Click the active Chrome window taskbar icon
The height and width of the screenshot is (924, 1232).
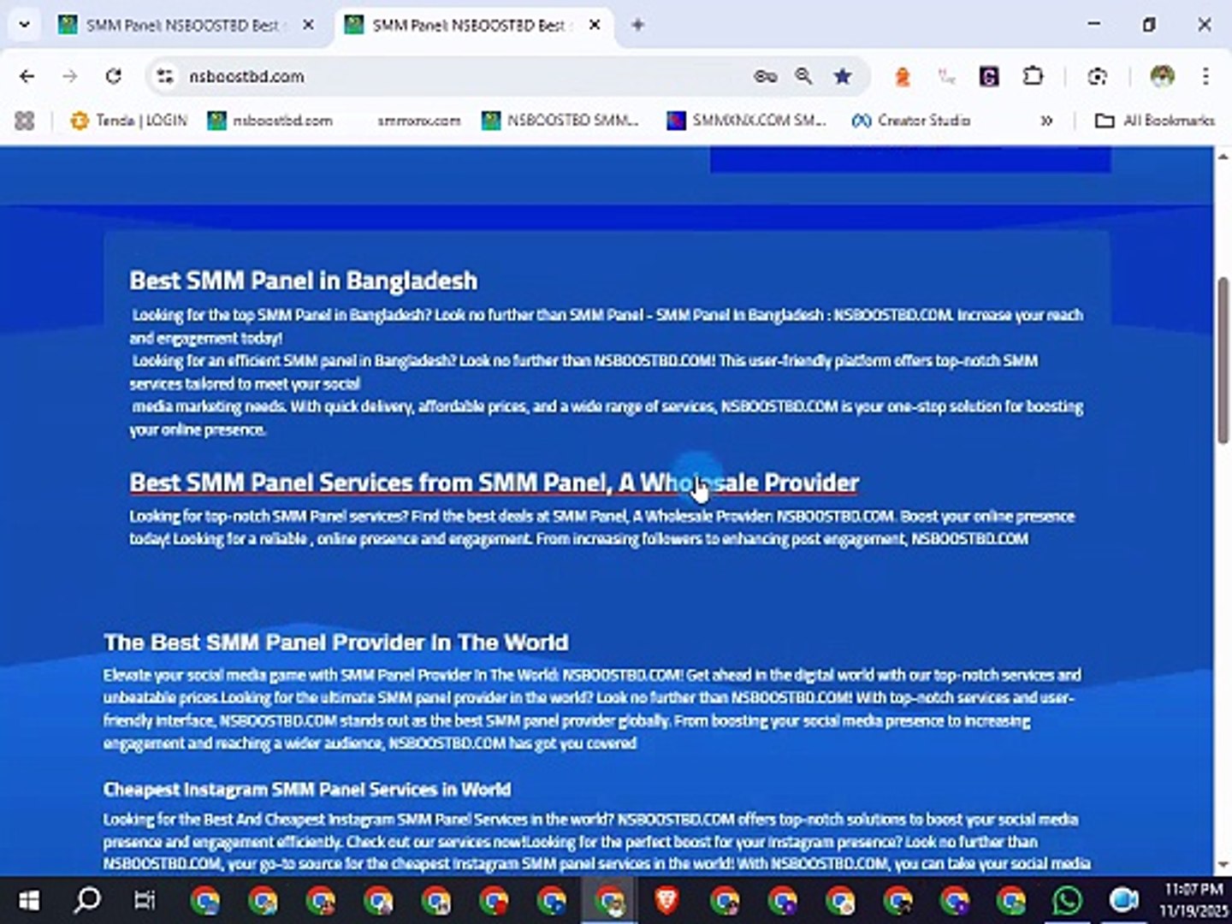[x=610, y=901]
